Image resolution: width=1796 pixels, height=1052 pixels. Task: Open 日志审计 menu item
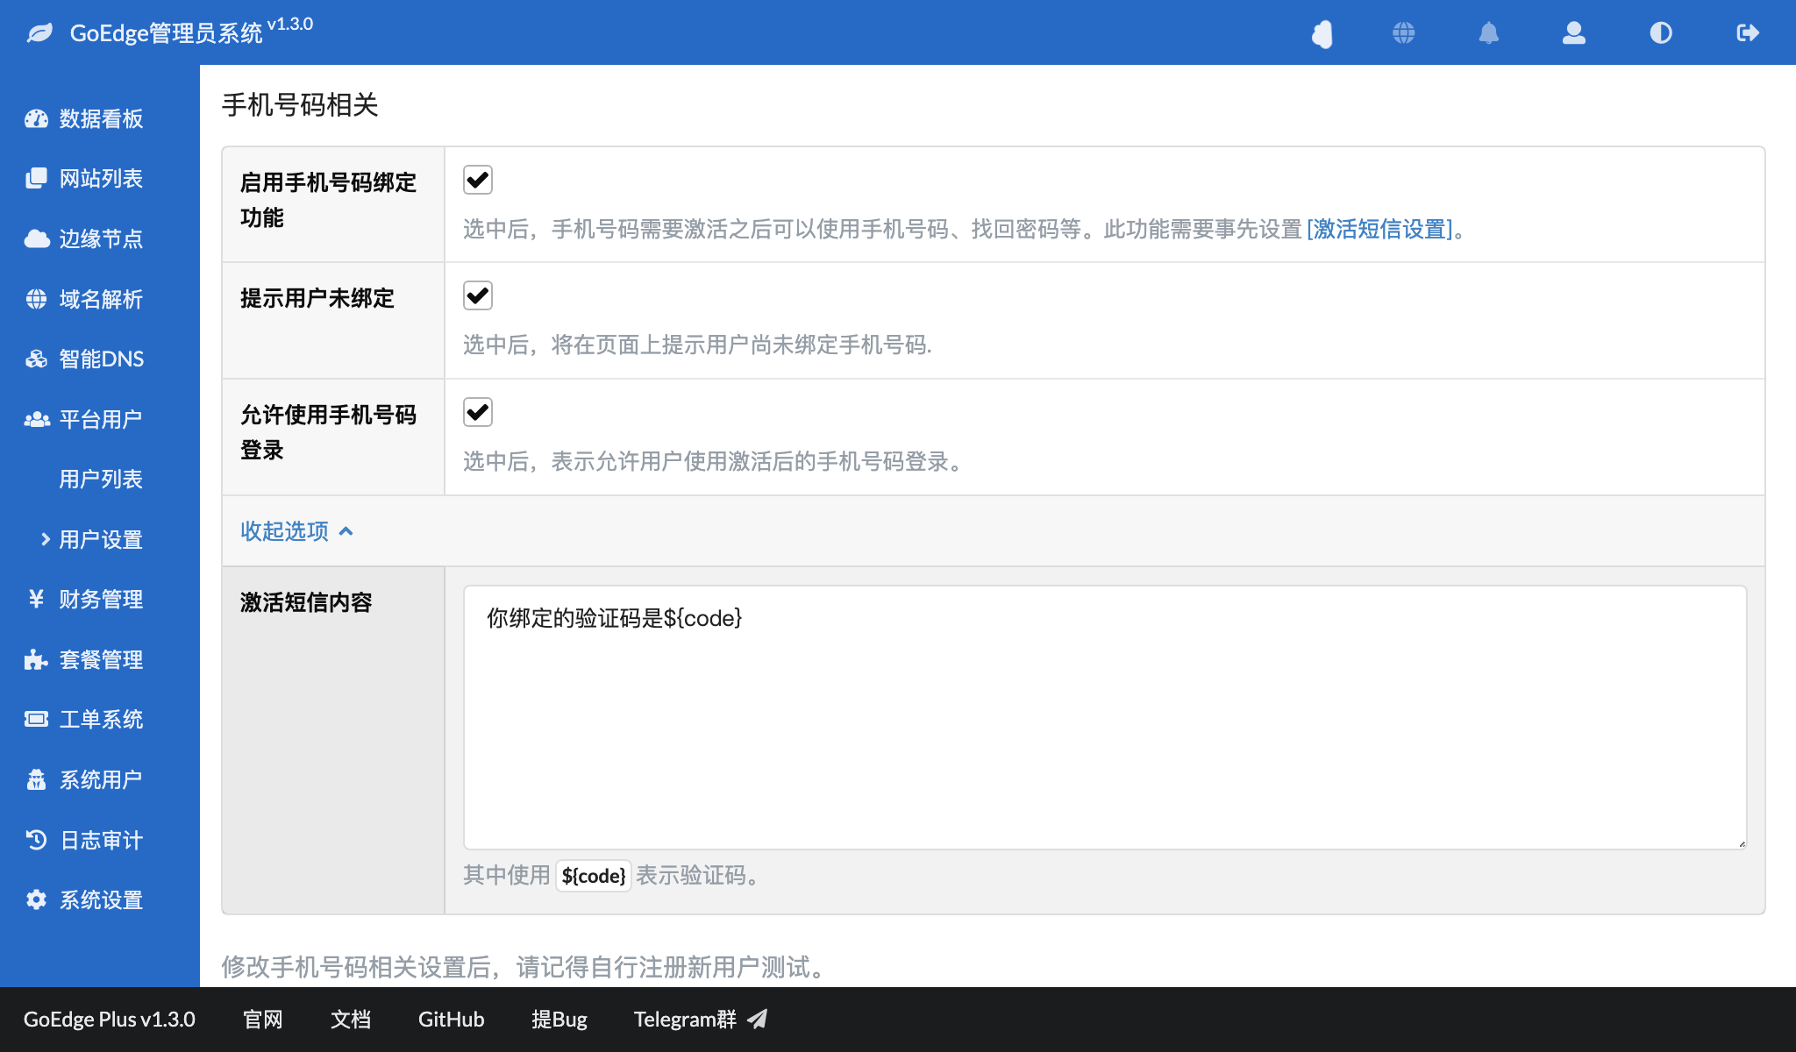(x=100, y=840)
